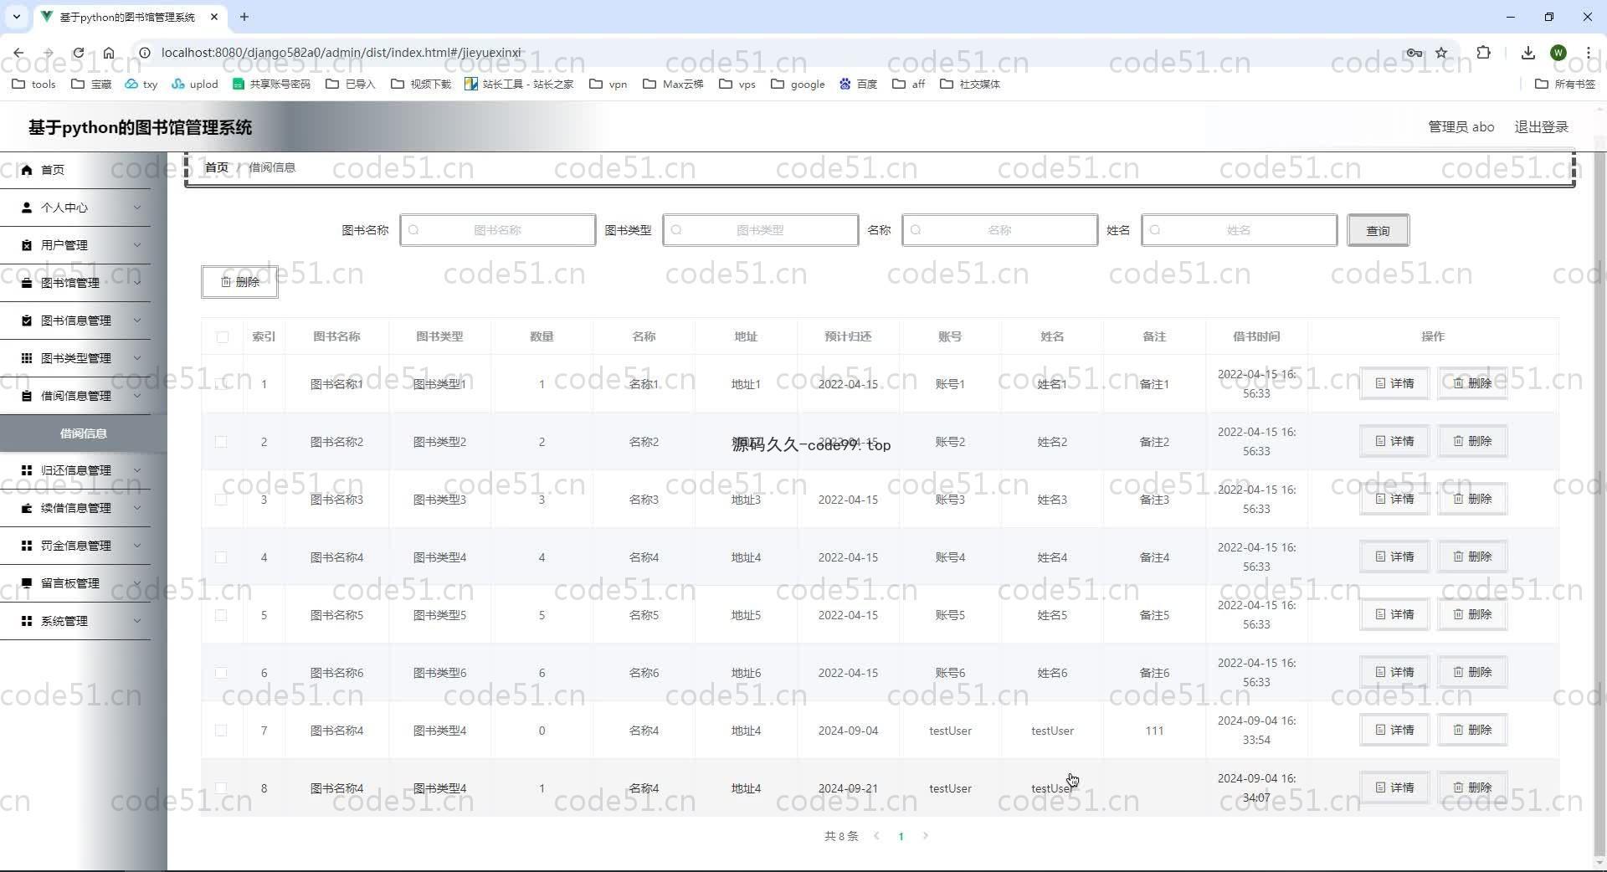Expand the 图书信息管理 menu chevron
1607x872 pixels.
click(x=137, y=321)
